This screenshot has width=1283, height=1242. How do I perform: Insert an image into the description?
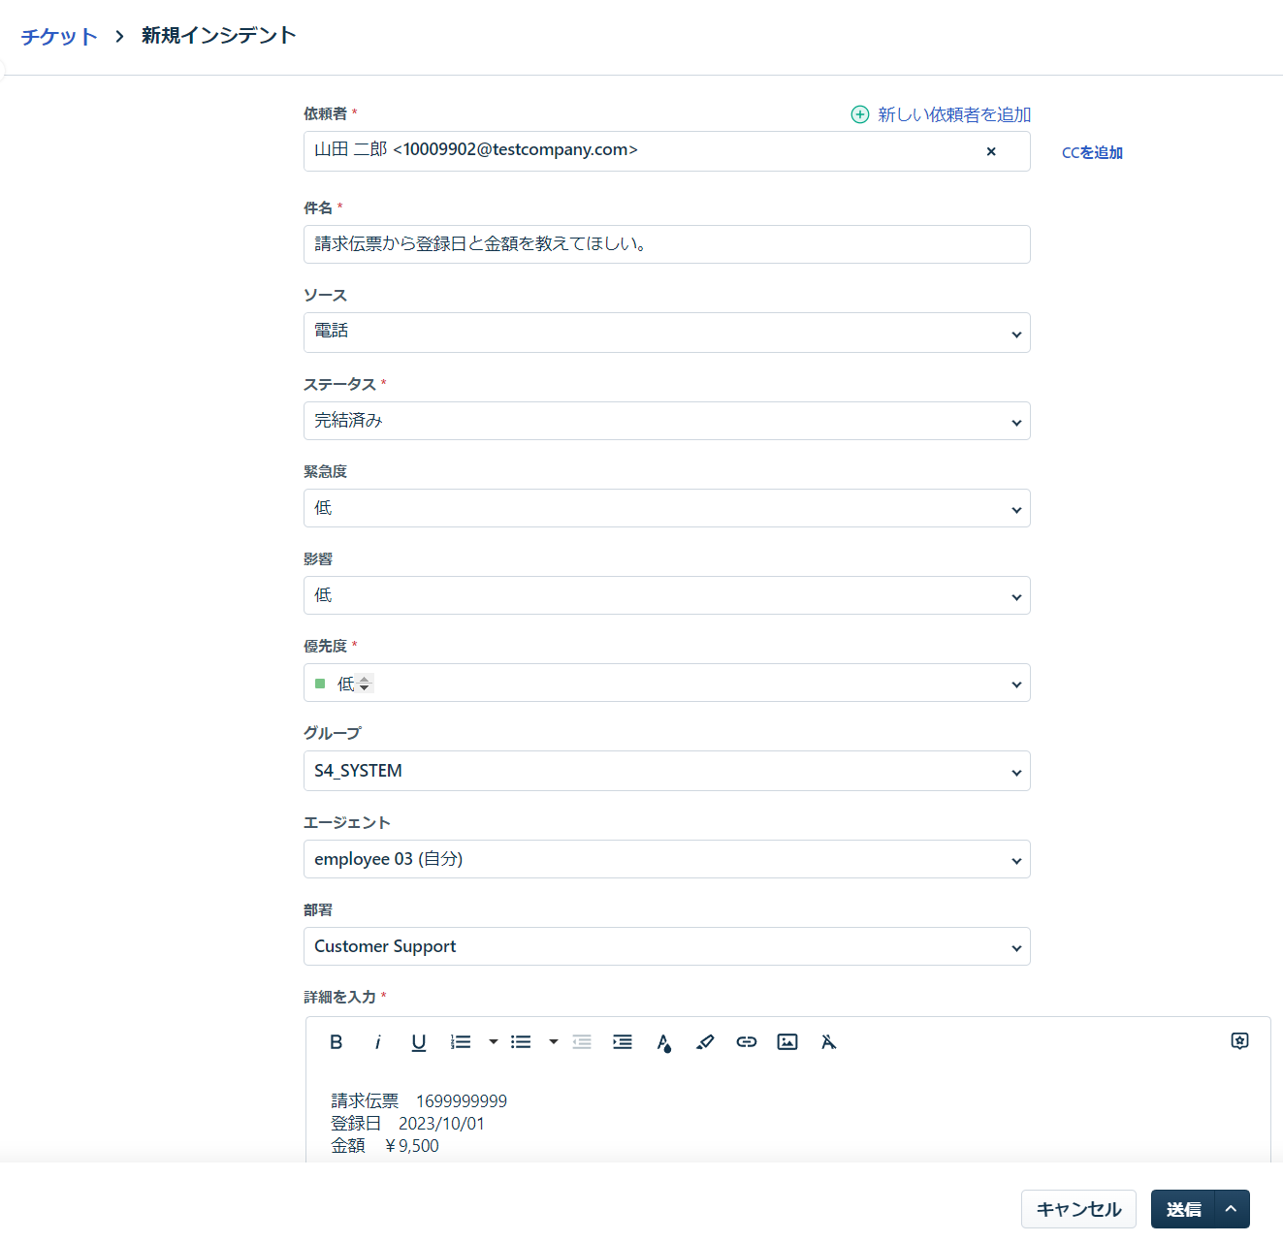point(786,1041)
